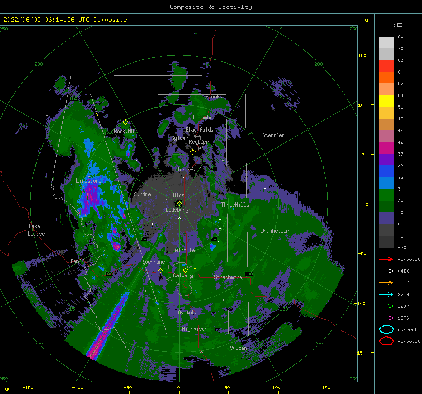The height and width of the screenshot is (394, 422).
Task: Click the Stettler city label
Action: click(x=273, y=135)
